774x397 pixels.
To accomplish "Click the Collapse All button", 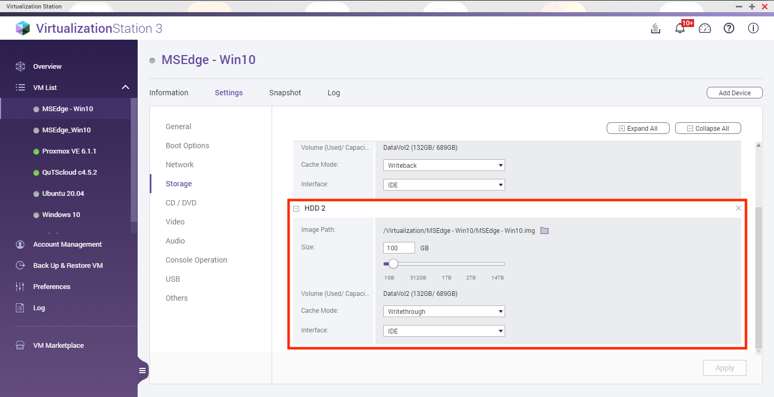I will 708,128.
